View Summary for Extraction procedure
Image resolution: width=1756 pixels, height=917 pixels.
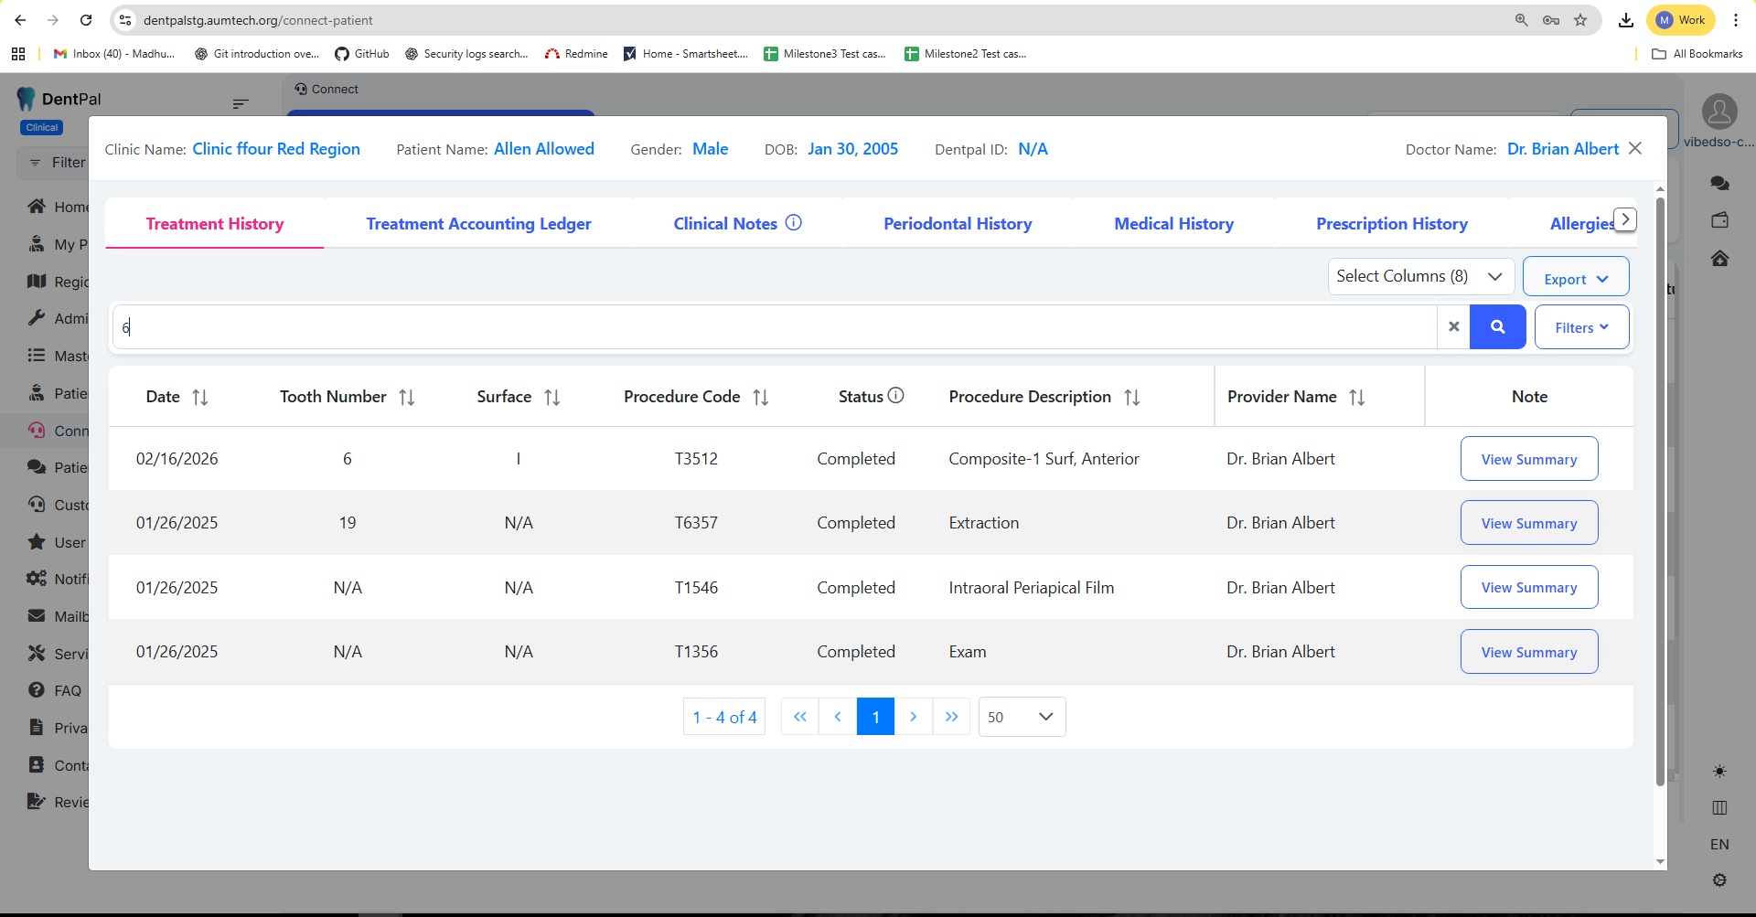1528,523
